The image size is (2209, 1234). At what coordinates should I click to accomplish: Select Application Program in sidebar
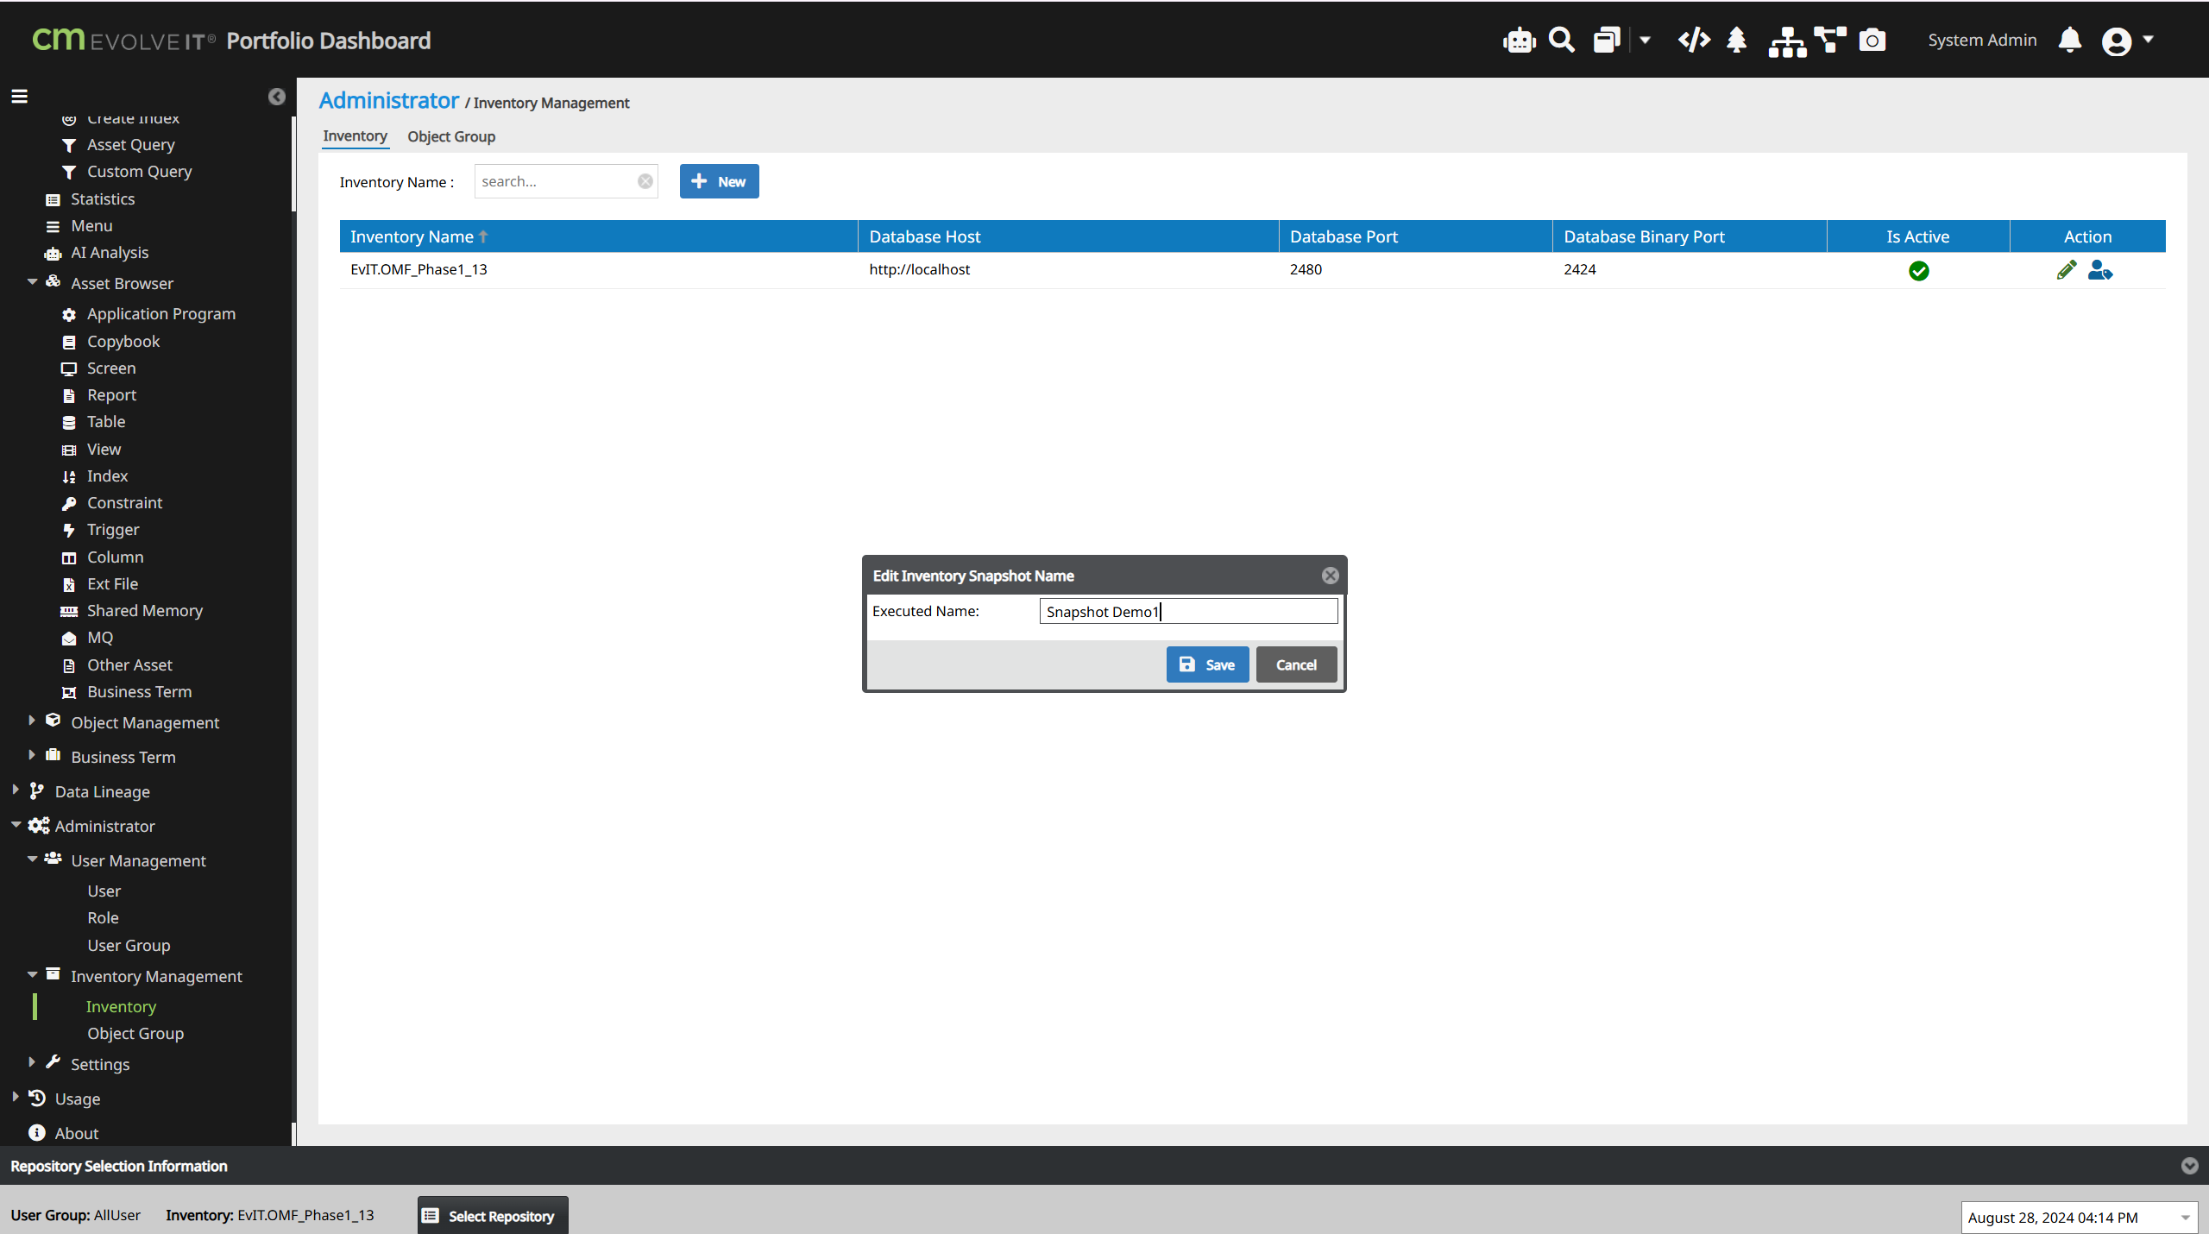[x=160, y=314]
